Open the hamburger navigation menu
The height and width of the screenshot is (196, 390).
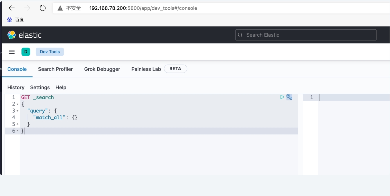pos(12,52)
